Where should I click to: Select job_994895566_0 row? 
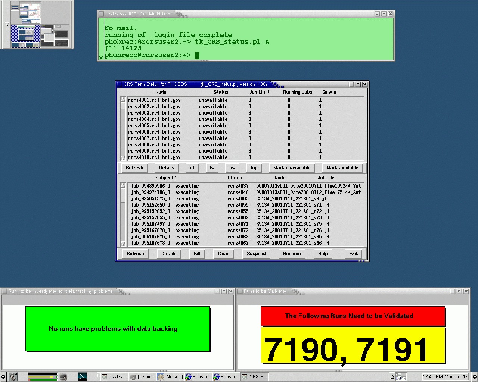[x=245, y=186]
